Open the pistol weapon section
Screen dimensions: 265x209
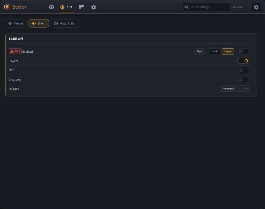81,7
